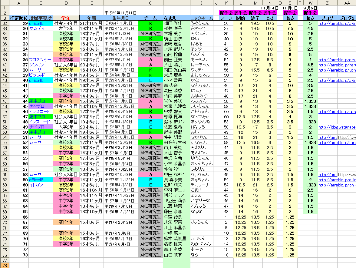The image size is (356, 268).
Task: Click the フロスツゥー agency cell
Action: coord(41,60)
